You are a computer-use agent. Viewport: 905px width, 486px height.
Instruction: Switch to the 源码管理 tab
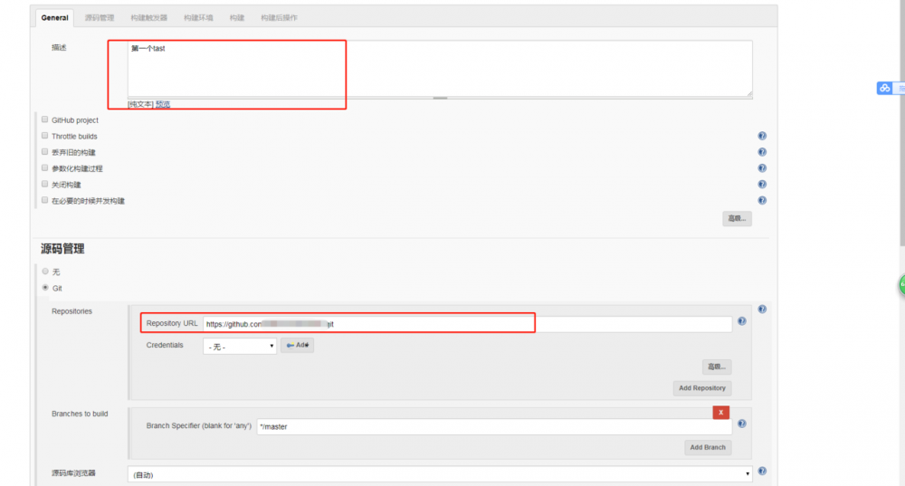(100, 18)
